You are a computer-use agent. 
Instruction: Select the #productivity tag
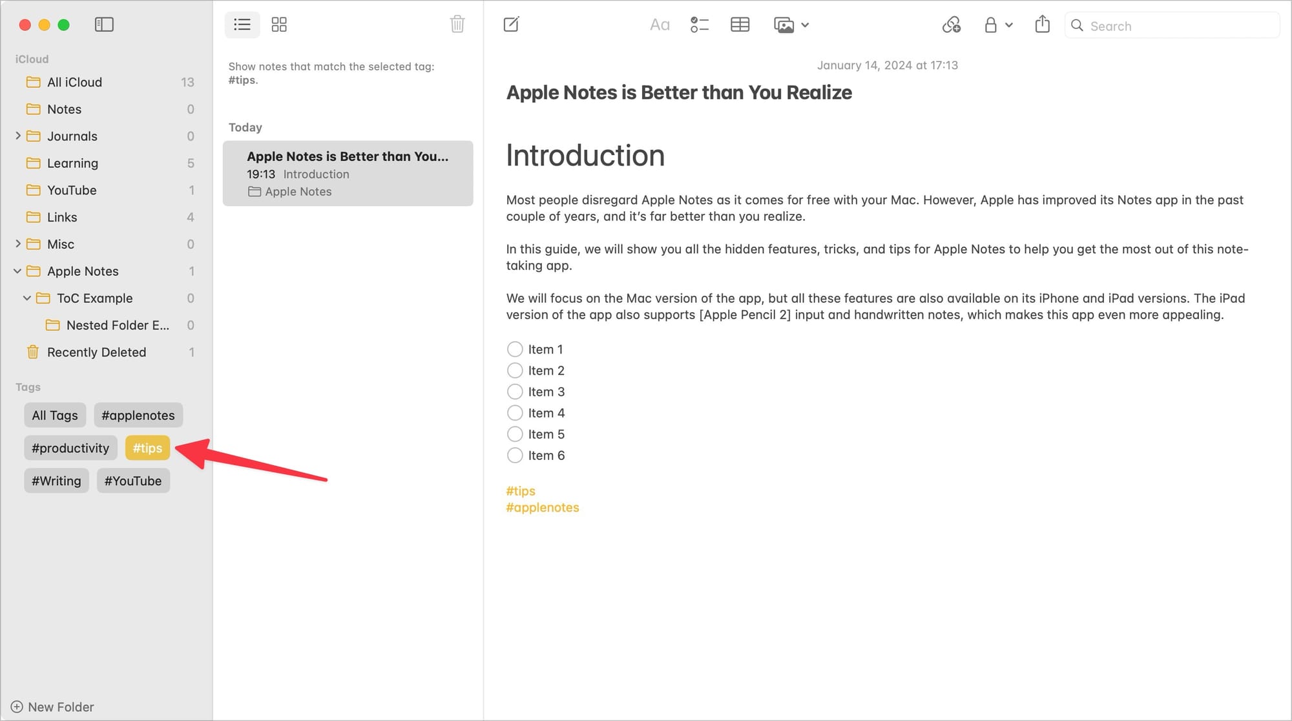coord(70,448)
